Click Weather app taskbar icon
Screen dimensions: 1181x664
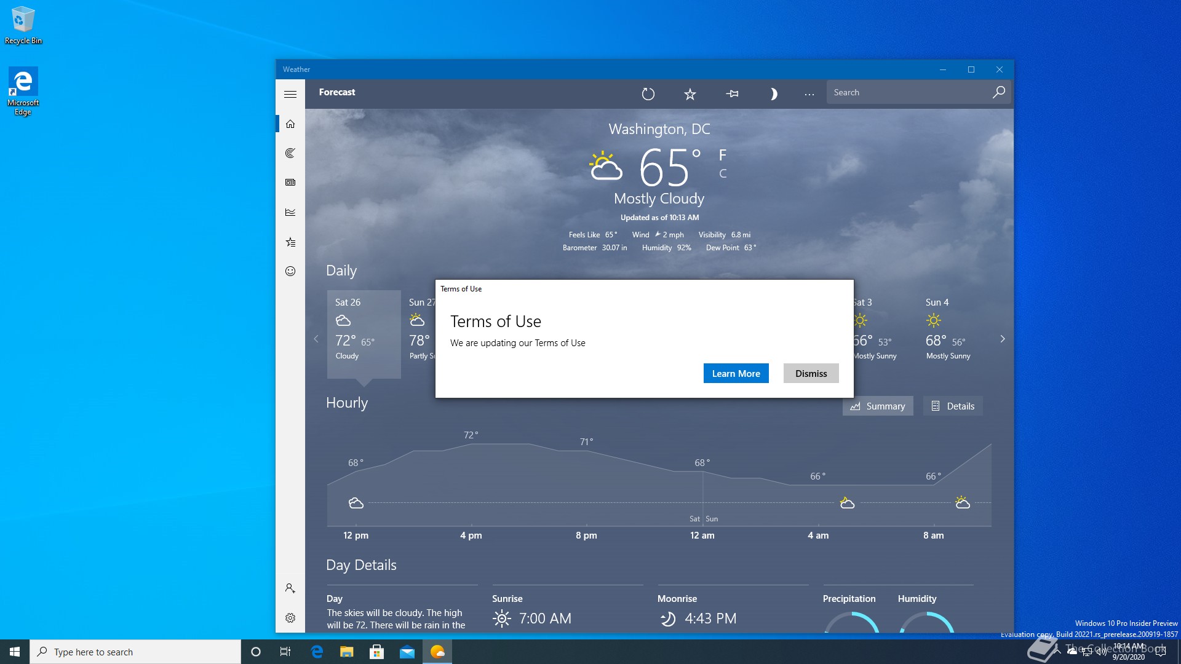437,652
